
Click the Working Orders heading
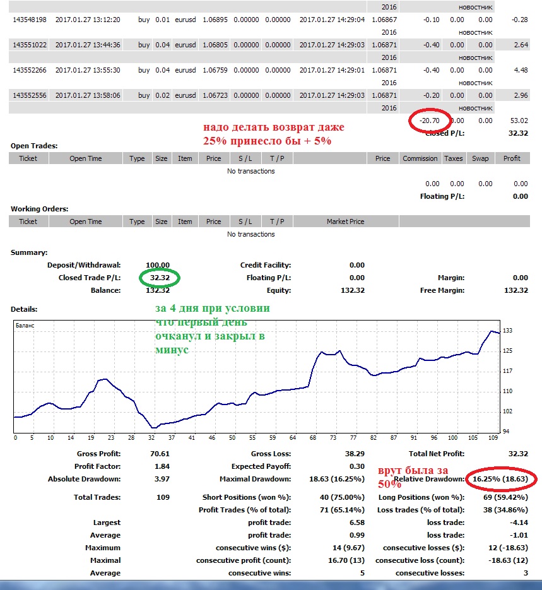tap(40, 209)
